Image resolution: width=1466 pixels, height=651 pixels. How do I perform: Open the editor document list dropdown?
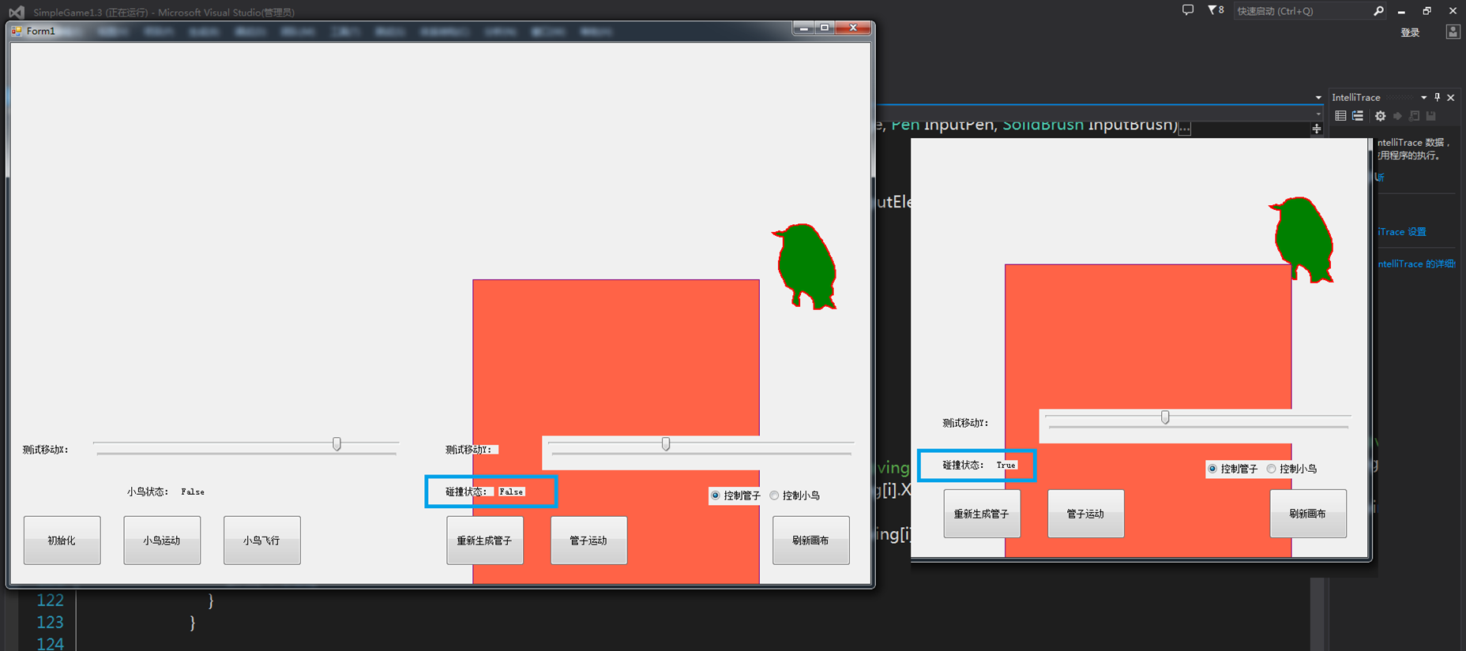1318,97
